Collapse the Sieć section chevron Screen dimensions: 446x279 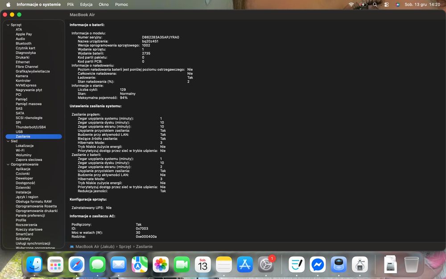click(8, 141)
